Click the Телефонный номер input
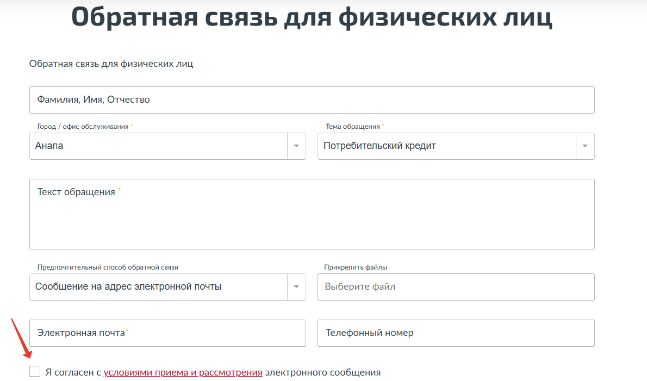Image resolution: width=647 pixels, height=381 pixels. [456, 333]
